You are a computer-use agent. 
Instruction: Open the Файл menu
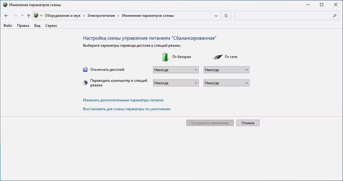[8, 26]
